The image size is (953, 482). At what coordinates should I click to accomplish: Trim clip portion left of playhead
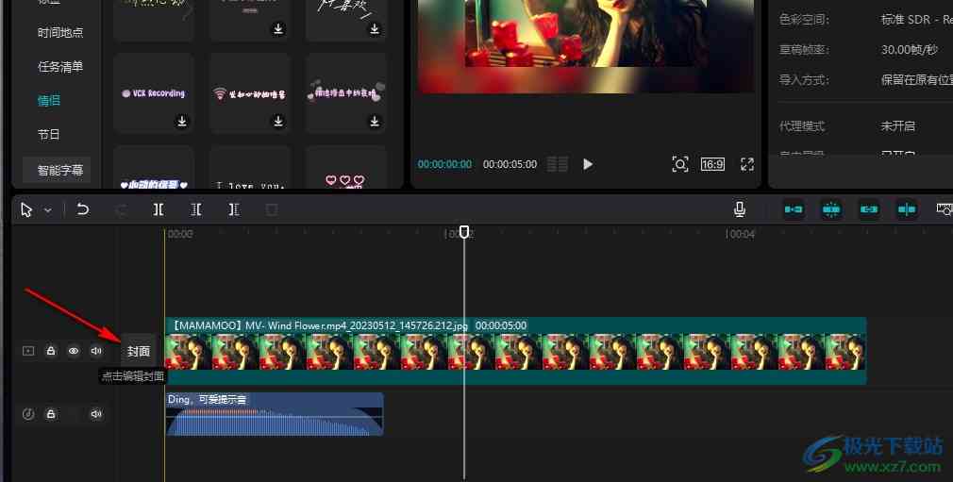(195, 209)
